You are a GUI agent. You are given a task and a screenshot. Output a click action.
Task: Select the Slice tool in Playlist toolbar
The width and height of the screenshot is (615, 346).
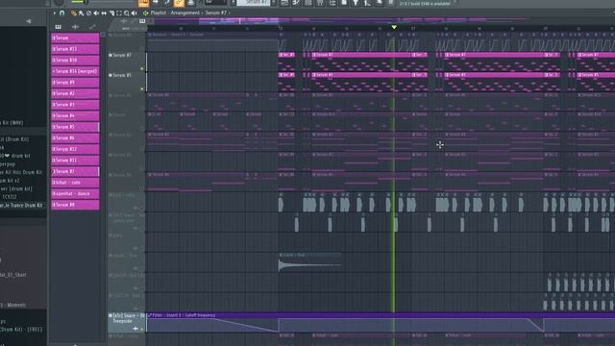coord(111,12)
